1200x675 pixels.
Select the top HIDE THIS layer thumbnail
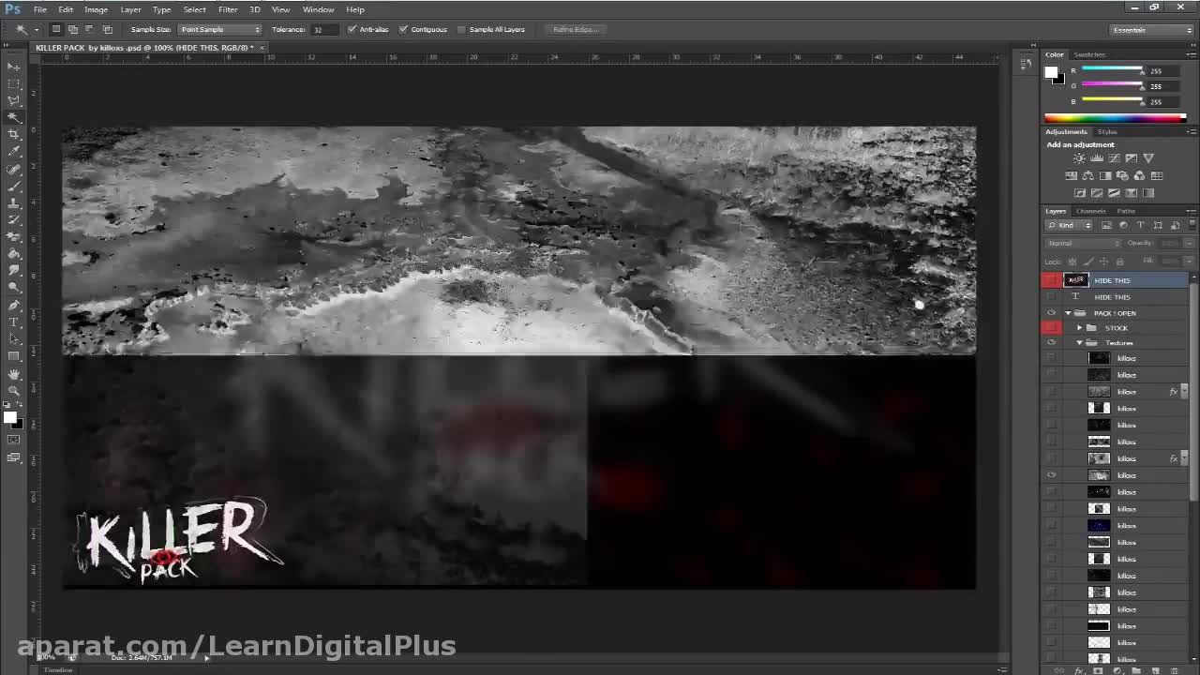[x=1076, y=280]
